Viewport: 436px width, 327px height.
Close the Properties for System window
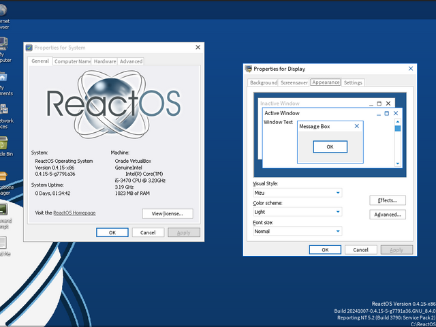tap(198, 47)
